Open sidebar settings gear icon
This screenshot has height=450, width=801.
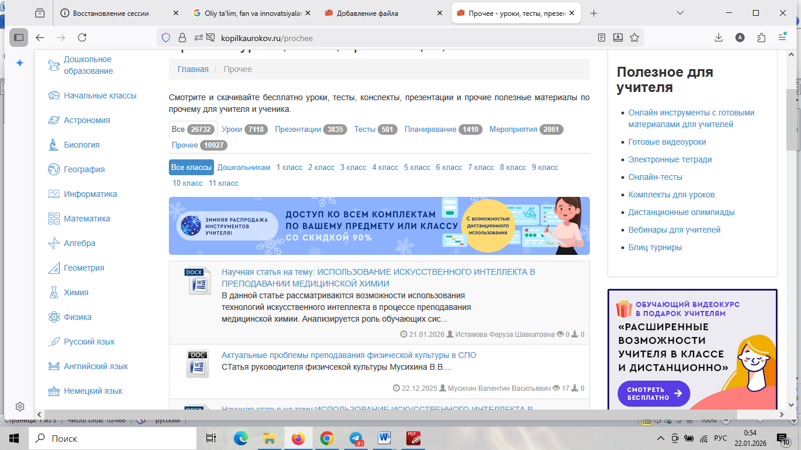click(19, 407)
